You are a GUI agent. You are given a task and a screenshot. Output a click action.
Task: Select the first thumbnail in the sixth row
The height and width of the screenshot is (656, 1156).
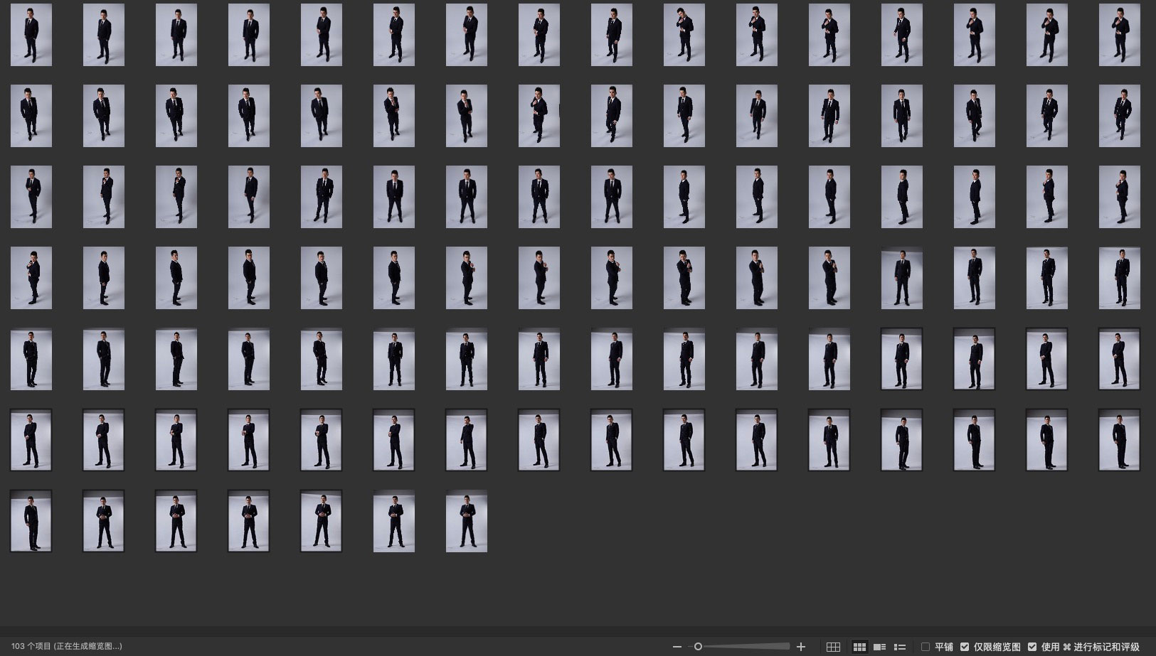tap(31, 440)
